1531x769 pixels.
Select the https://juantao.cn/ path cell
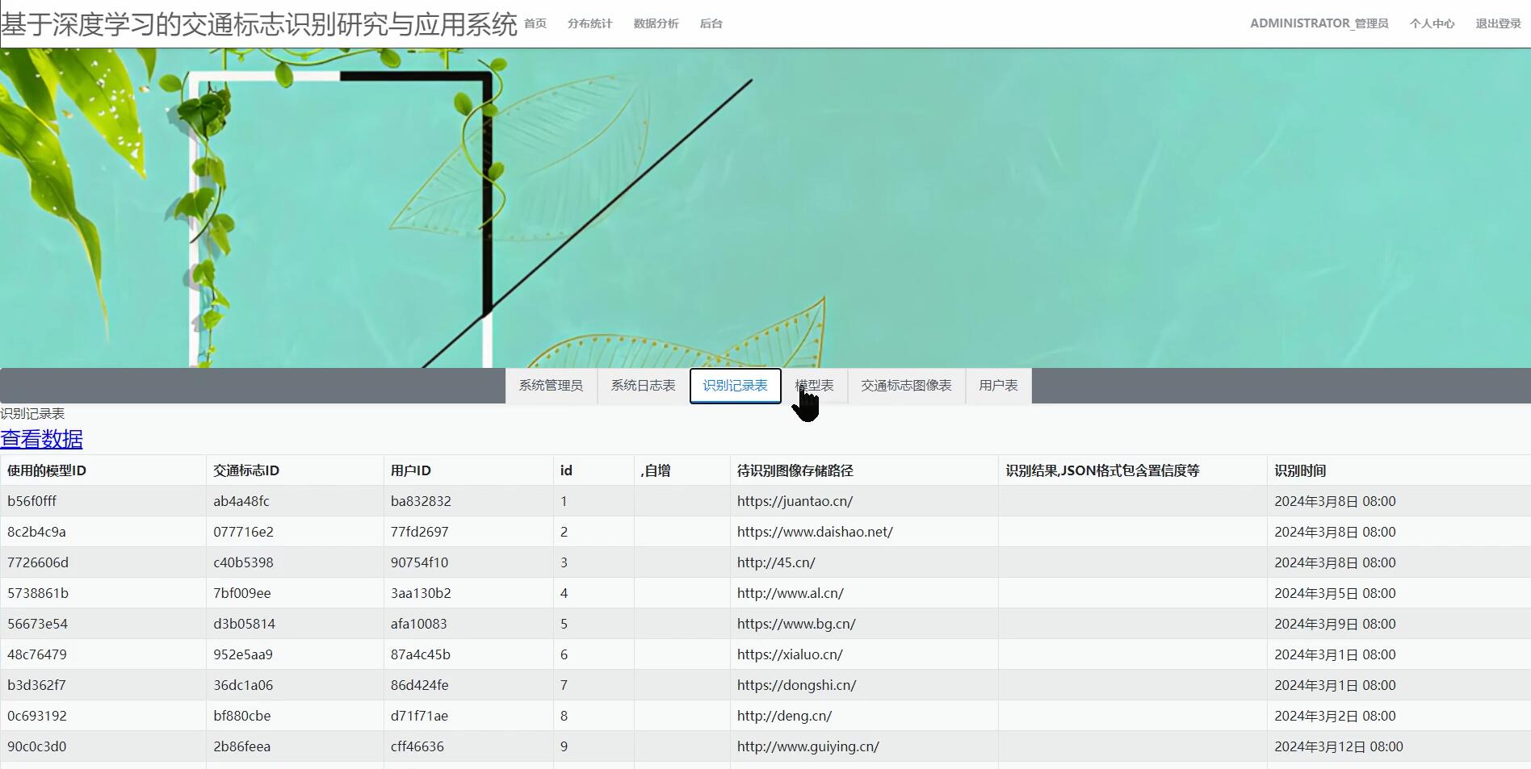pyautogui.click(x=795, y=501)
